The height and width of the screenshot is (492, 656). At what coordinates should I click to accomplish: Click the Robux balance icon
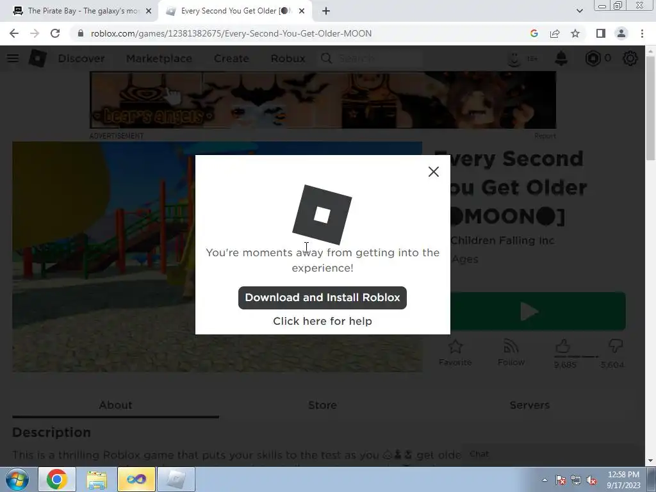(x=593, y=58)
